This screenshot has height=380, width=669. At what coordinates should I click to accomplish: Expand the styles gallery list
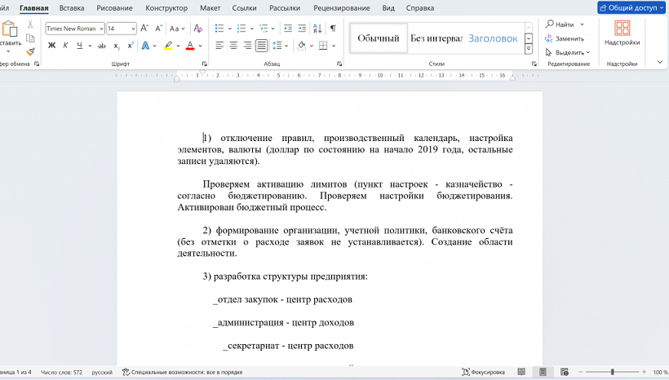[529, 48]
